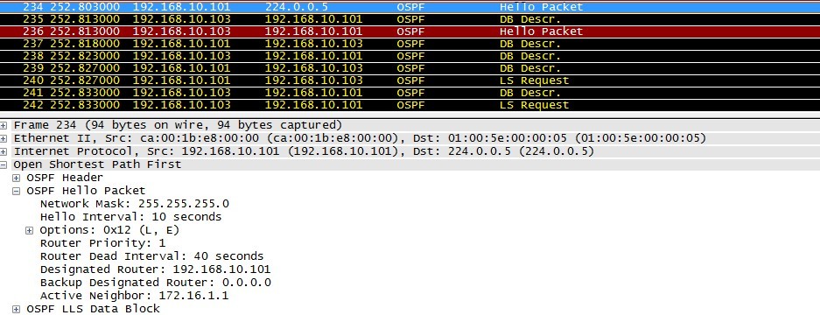Click the Router Priority: 1 field
The height and width of the screenshot is (315, 820).
[102, 243]
